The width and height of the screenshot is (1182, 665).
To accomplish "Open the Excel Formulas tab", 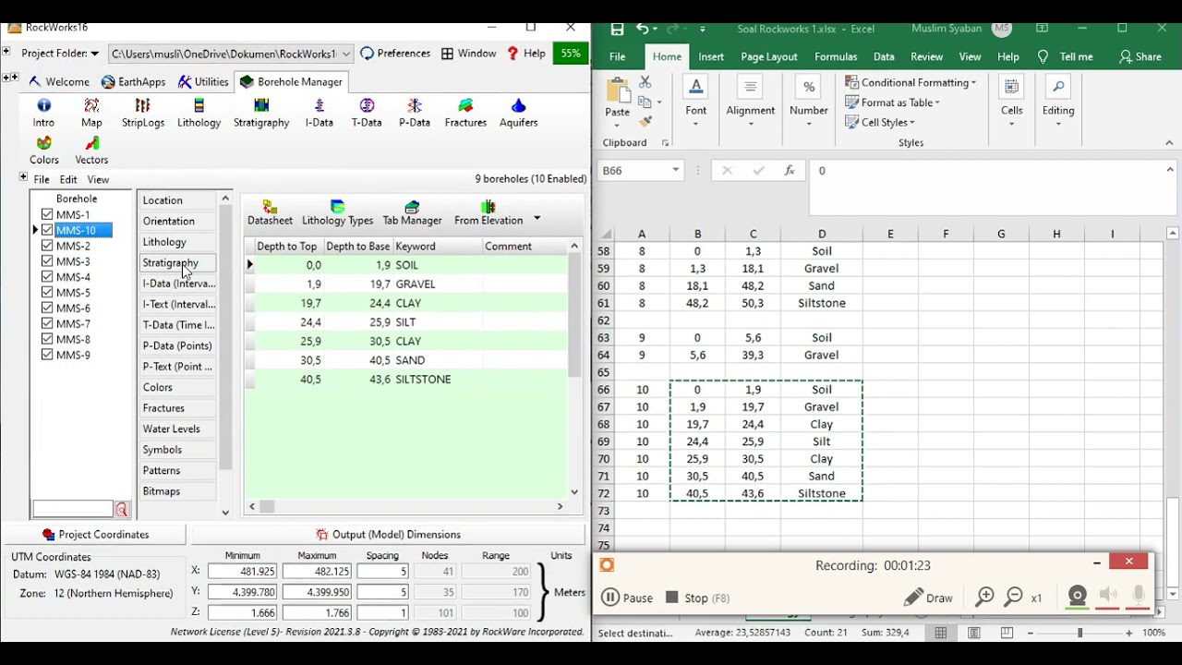I will coord(836,56).
